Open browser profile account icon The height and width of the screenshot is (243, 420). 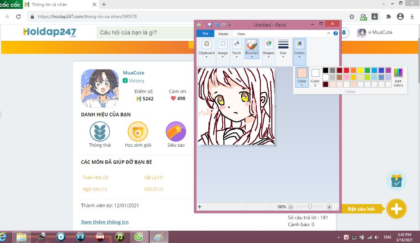point(400,16)
